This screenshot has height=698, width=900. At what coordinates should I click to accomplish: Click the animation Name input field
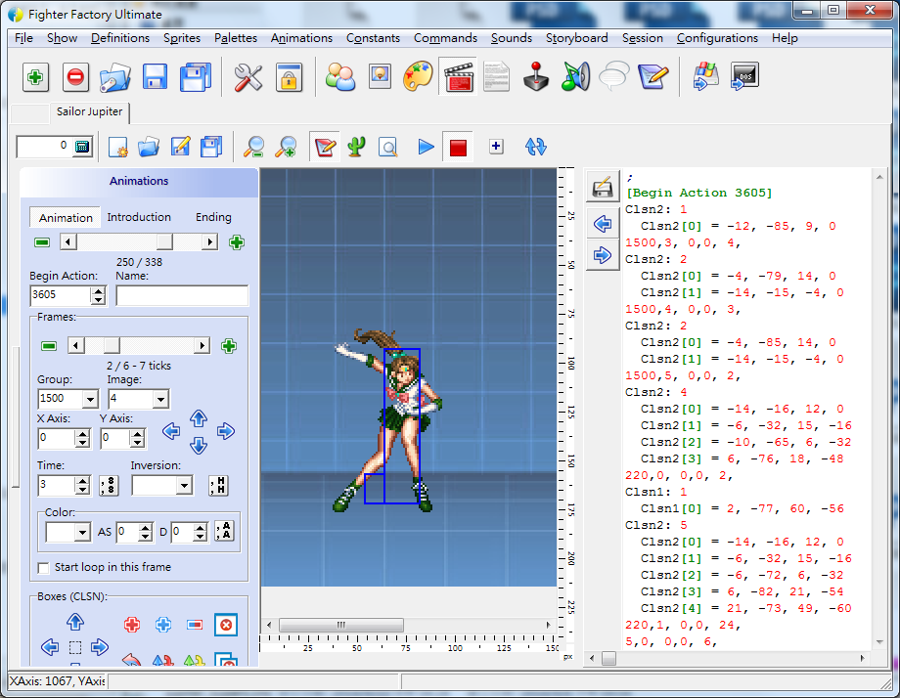click(x=182, y=295)
